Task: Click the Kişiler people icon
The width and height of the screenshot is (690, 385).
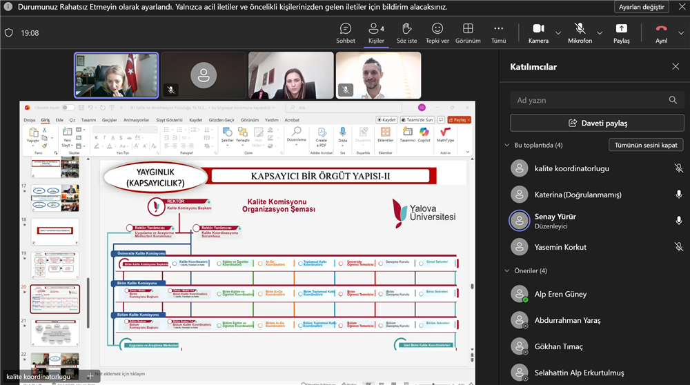Action: point(376,32)
